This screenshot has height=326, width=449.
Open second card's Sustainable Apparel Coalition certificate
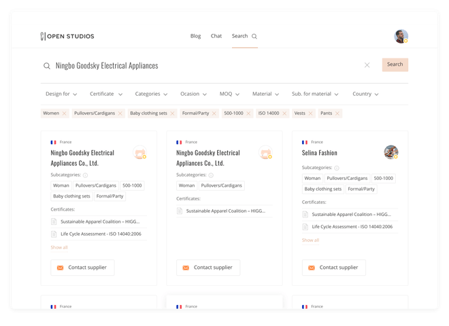point(226,211)
